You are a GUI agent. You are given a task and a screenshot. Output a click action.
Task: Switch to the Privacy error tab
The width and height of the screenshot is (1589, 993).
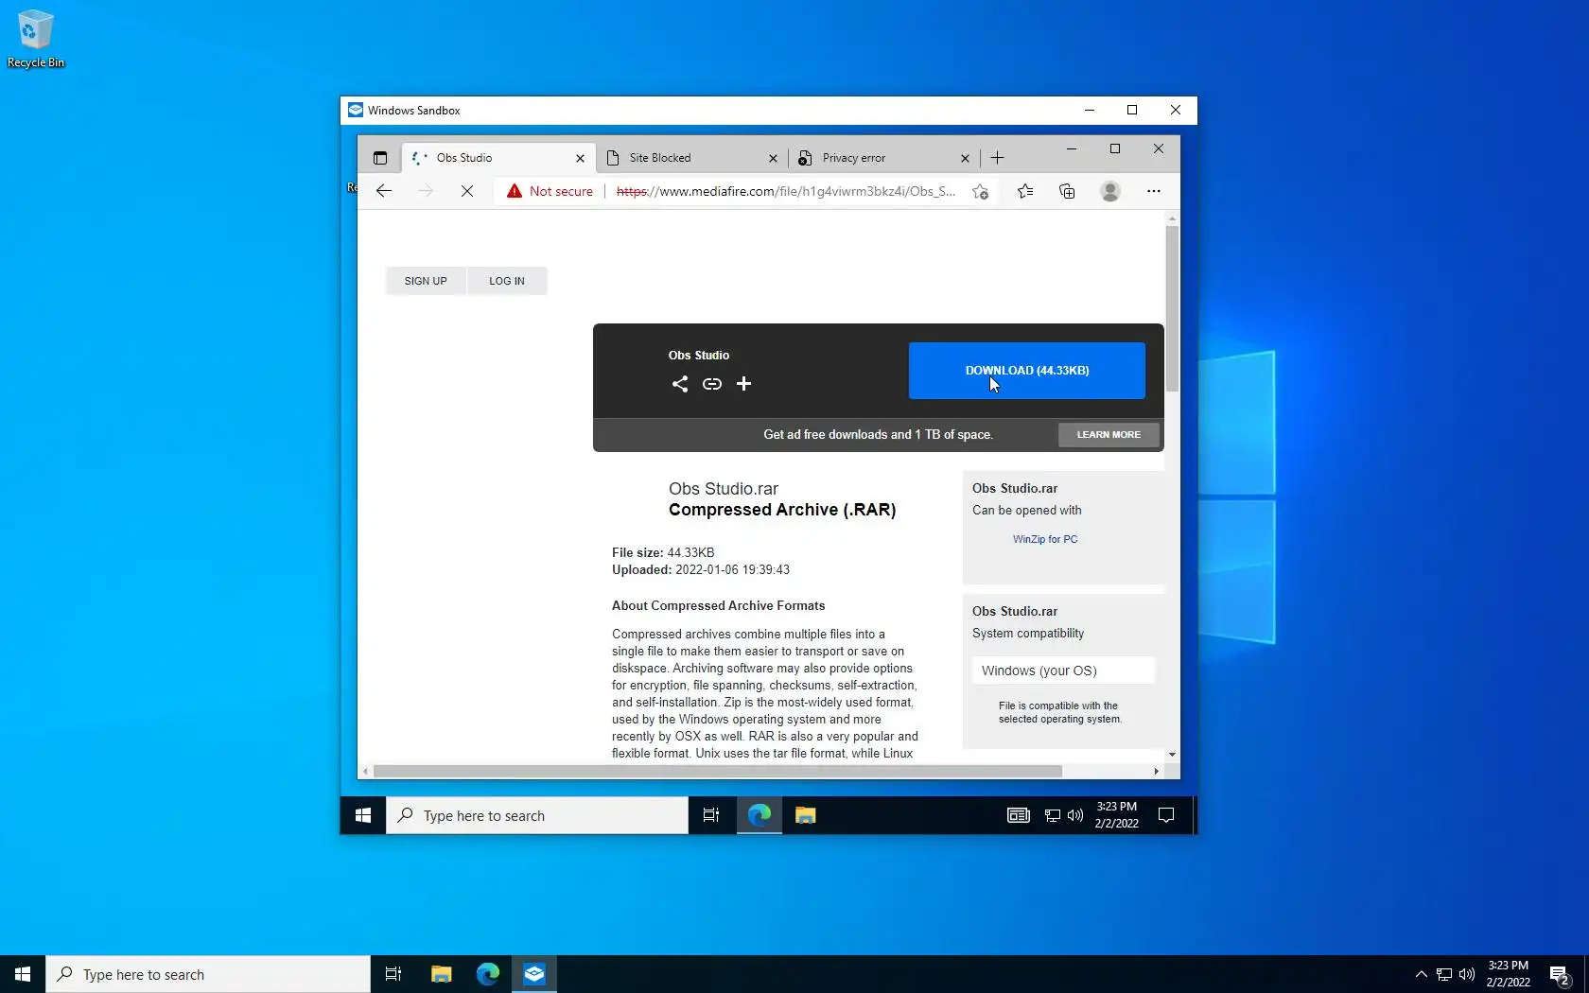(884, 158)
